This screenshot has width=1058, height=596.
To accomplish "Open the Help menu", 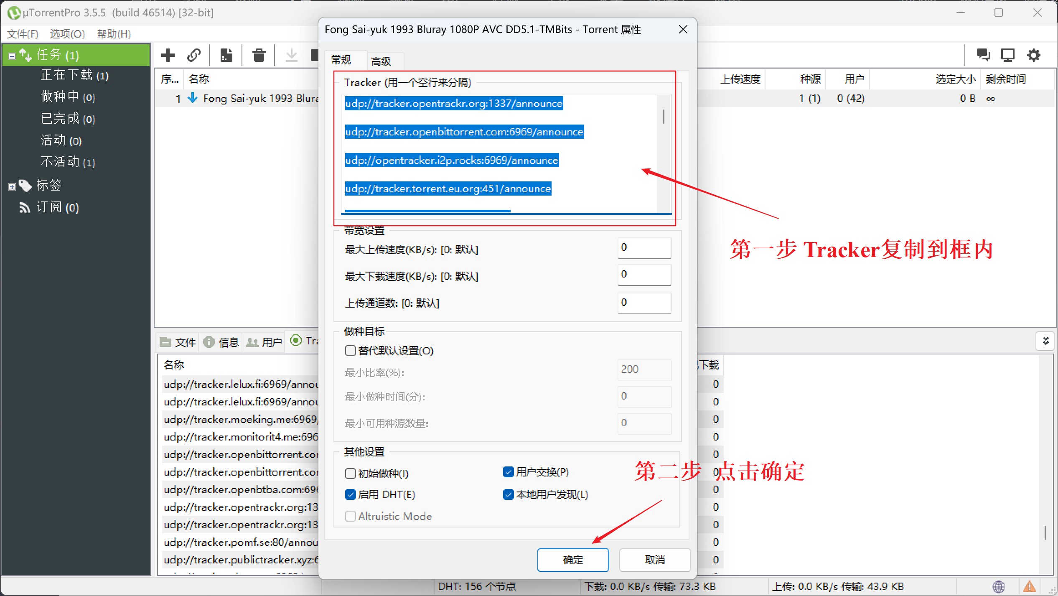I will pyautogui.click(x=114, y=34).
